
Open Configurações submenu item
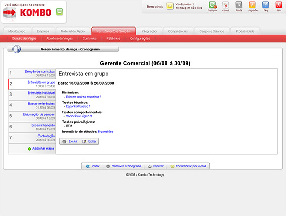pyautogui.click(x=140, y=38)
